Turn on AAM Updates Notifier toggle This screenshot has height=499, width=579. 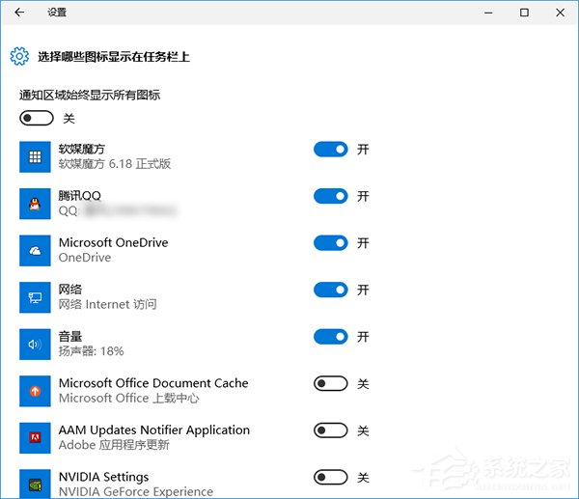pyautogui.click(x=330, y=430)
